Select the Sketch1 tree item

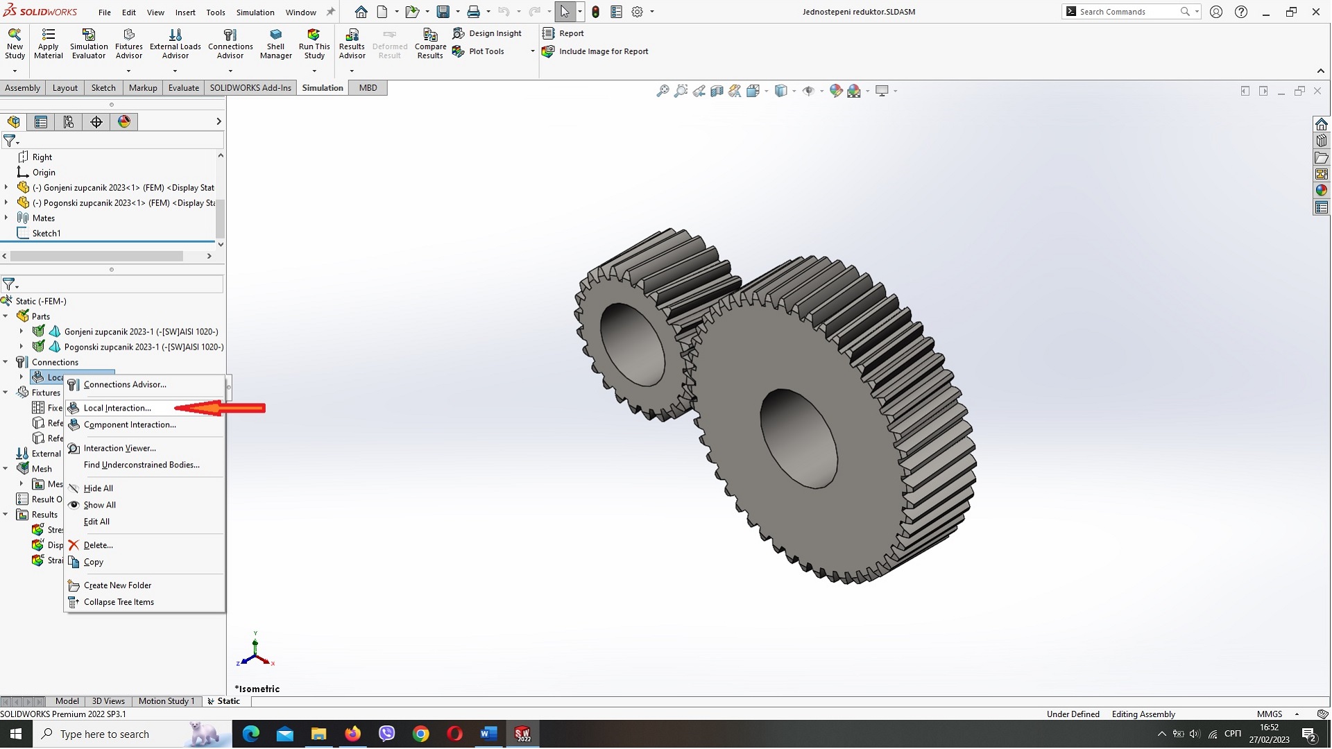(46, 234)
